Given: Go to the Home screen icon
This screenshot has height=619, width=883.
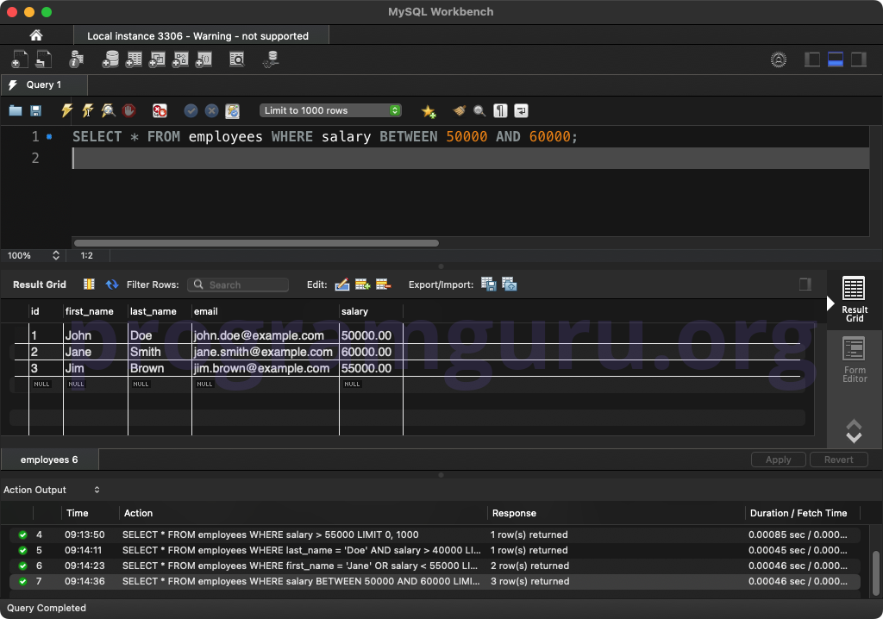Looking at the screenshot, I should pos(36,35).
